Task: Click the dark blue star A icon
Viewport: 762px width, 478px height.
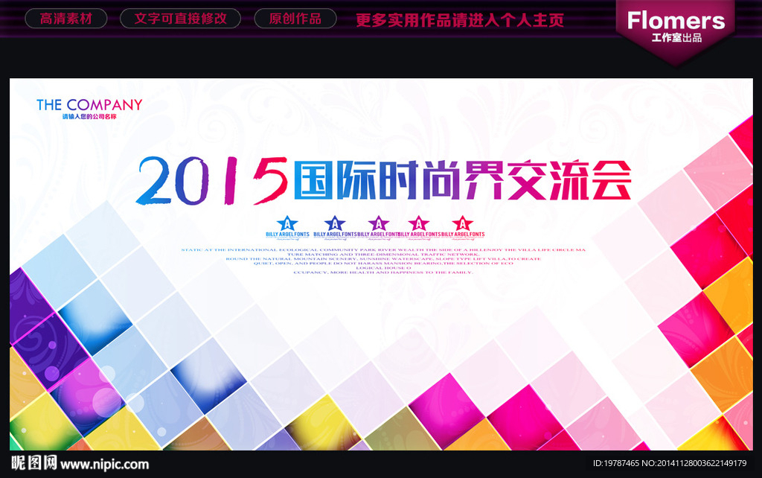Action: (x=335, y=223)
